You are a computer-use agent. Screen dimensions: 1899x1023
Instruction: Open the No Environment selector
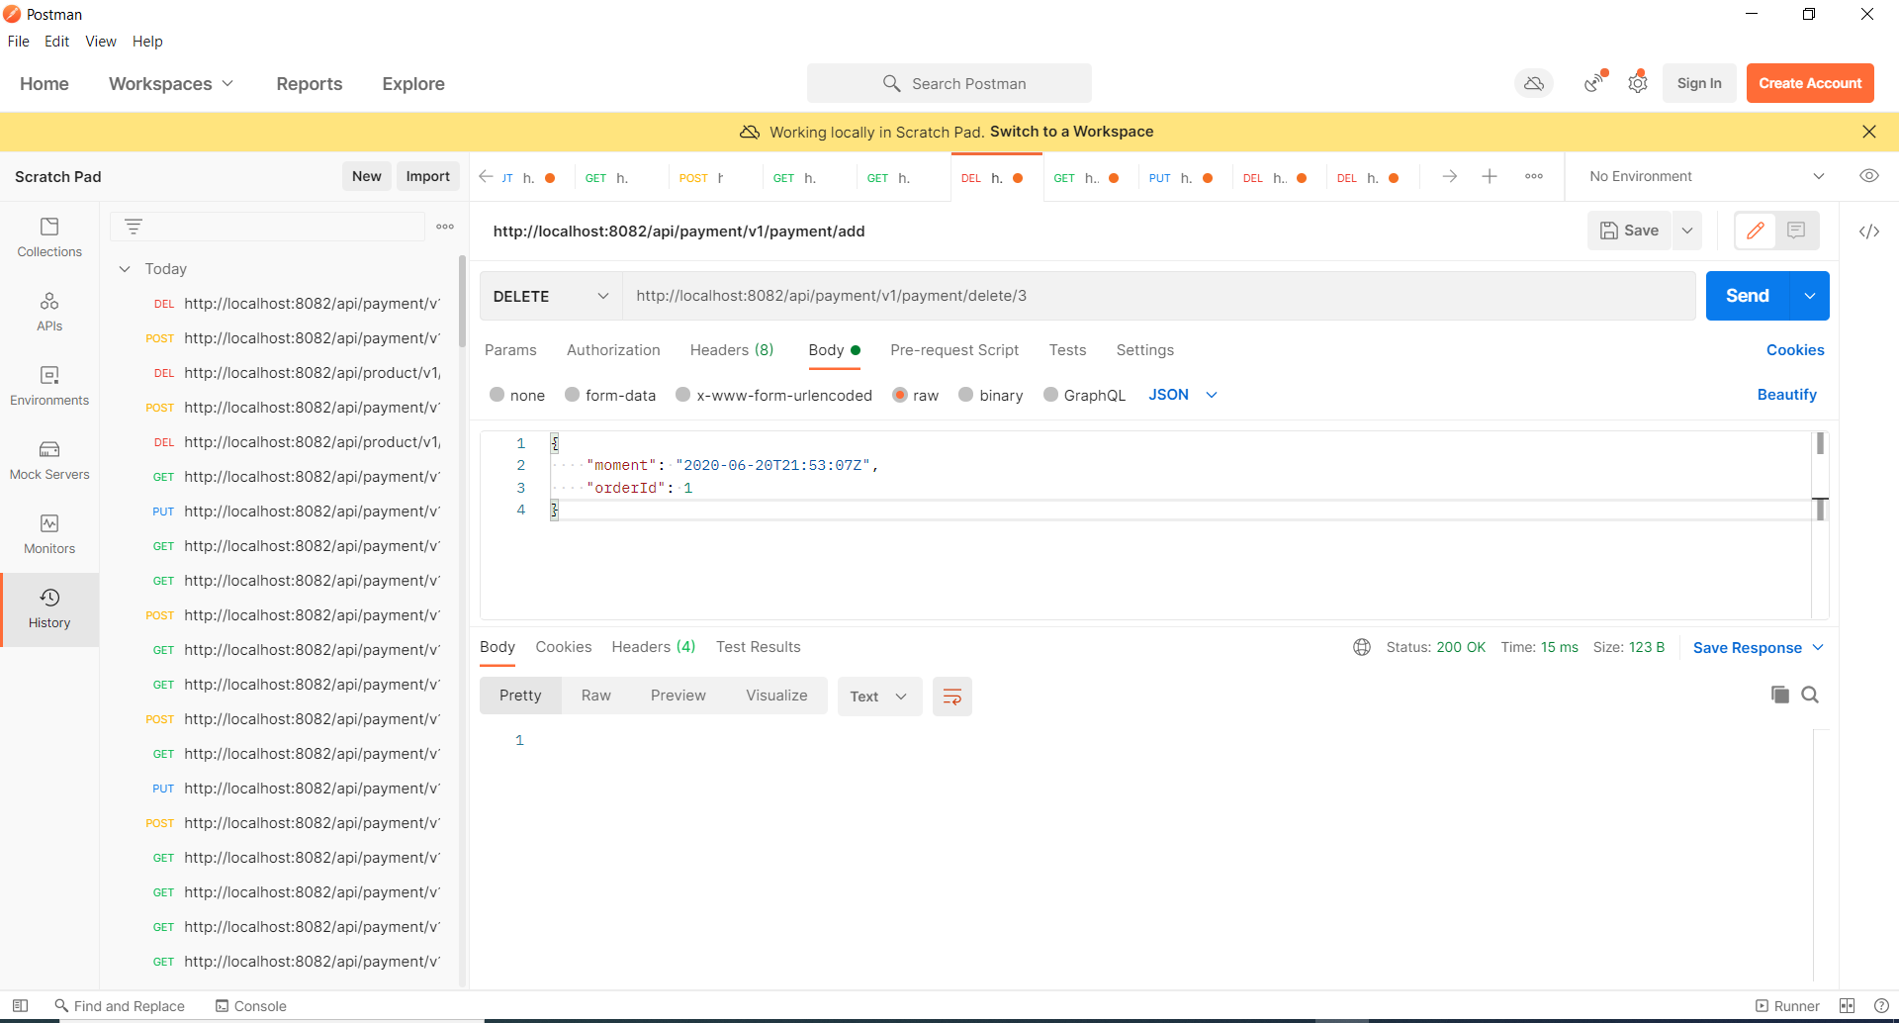click(1706, 176)
